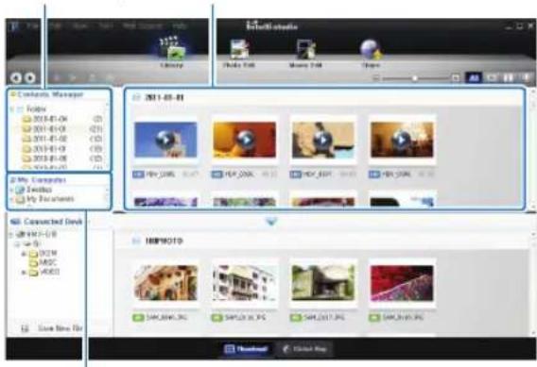Screen dimensions: 537x367
Task: Open the Share globe icon
Action: pos(371,50)
